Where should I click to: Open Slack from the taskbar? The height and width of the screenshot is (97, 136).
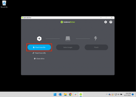pos(76,94)
